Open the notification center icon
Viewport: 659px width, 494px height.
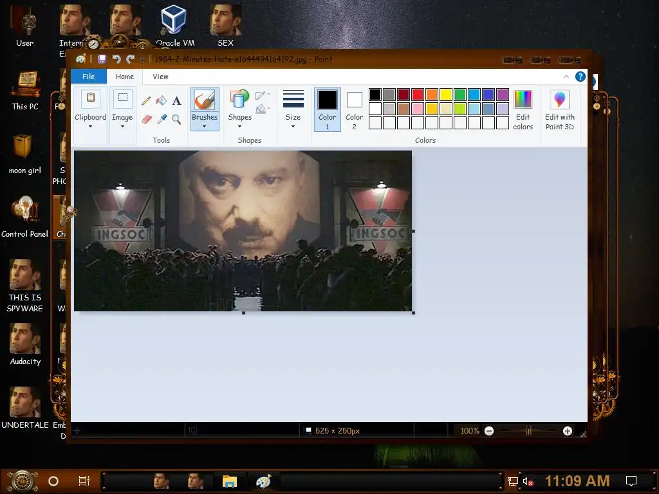(631, 481)
